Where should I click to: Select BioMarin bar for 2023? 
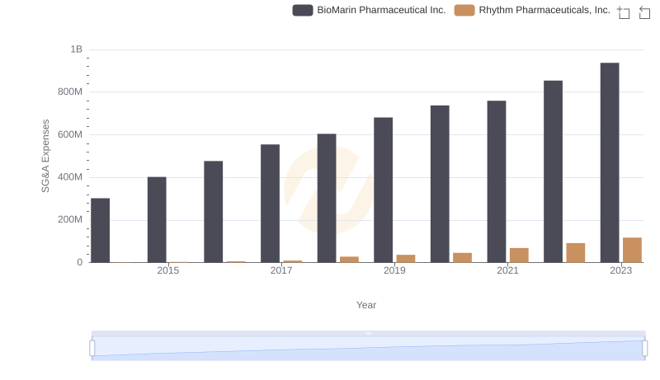pos(610,162)
